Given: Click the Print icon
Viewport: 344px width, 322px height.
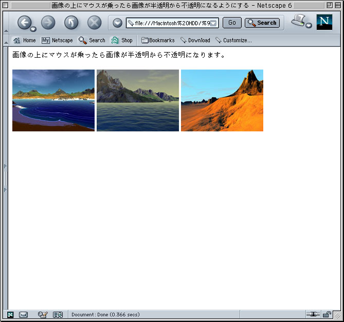Looking at the screenshot, I should [298, 20].
